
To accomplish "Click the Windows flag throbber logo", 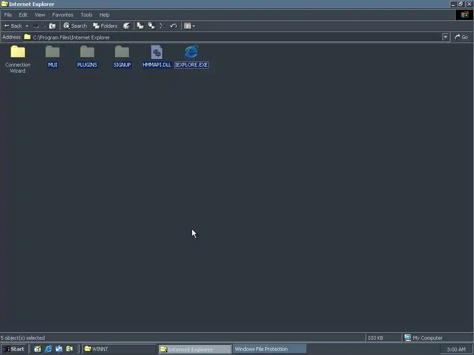I will coord(464,15).
